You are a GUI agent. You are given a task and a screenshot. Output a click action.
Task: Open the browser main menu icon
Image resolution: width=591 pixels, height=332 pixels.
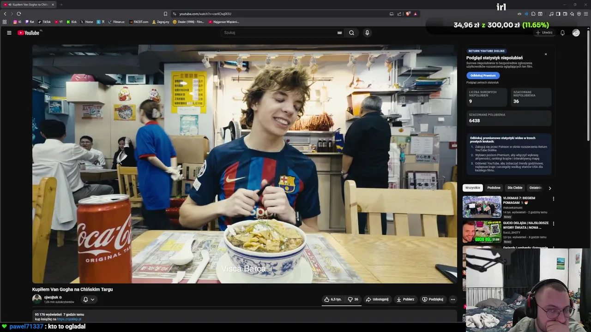click(586, 14)
